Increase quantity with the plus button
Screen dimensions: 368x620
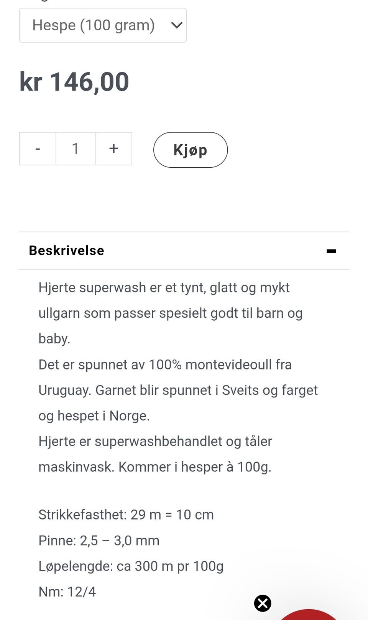[x=113, y=149]
